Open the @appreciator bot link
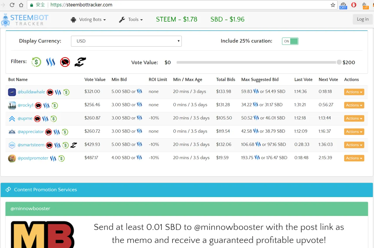The width and height of the screenshot is (374, 248). pyautogui.click(x=31, y=131)
